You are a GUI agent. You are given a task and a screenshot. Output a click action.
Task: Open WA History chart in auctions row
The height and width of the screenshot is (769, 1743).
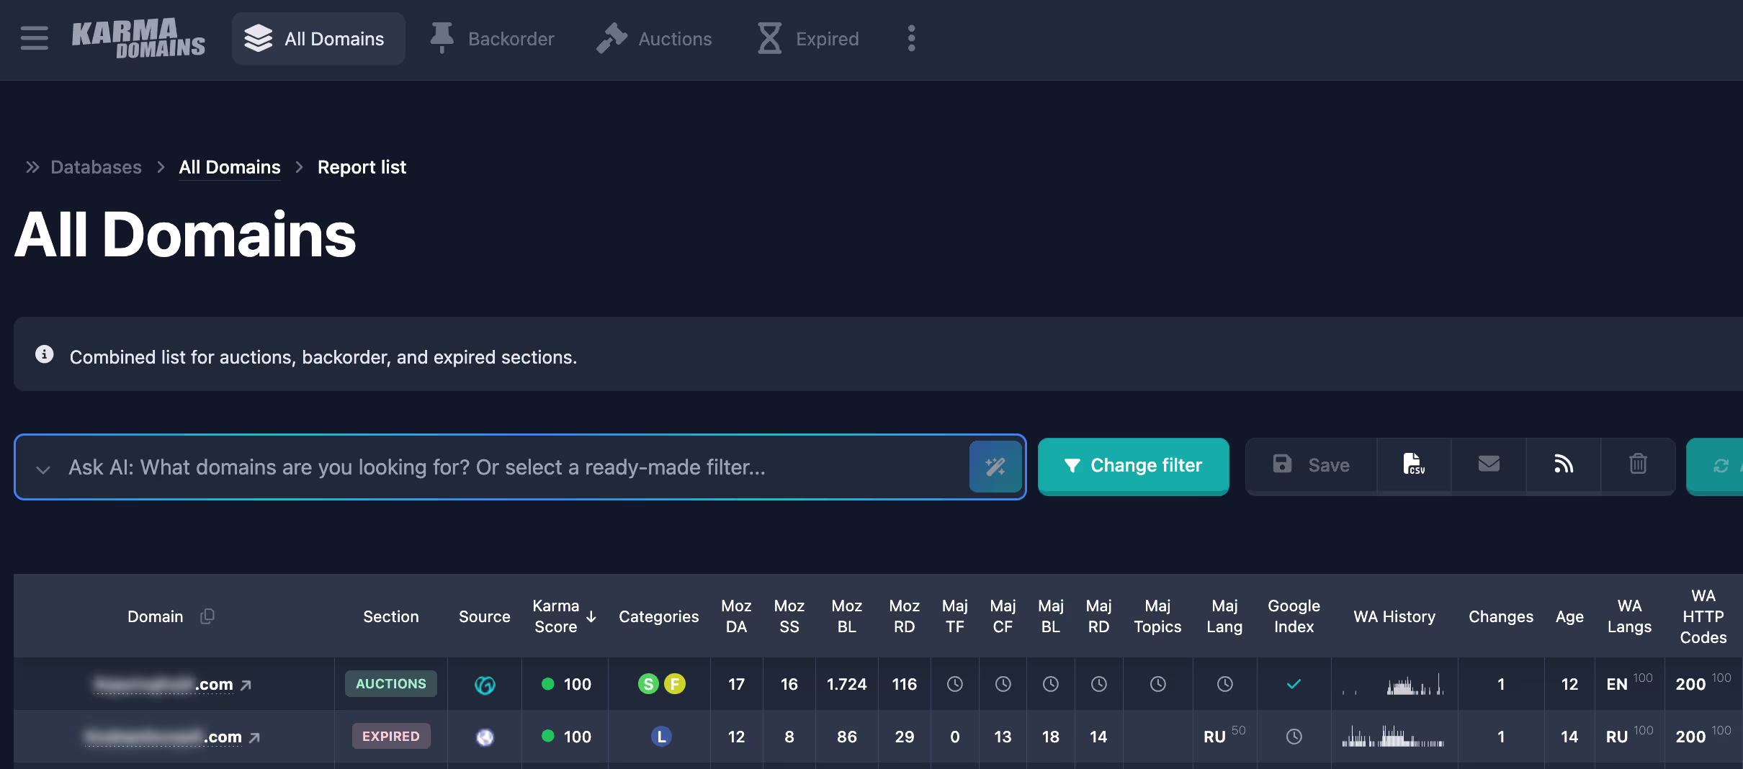click(x=1394, y=683)
